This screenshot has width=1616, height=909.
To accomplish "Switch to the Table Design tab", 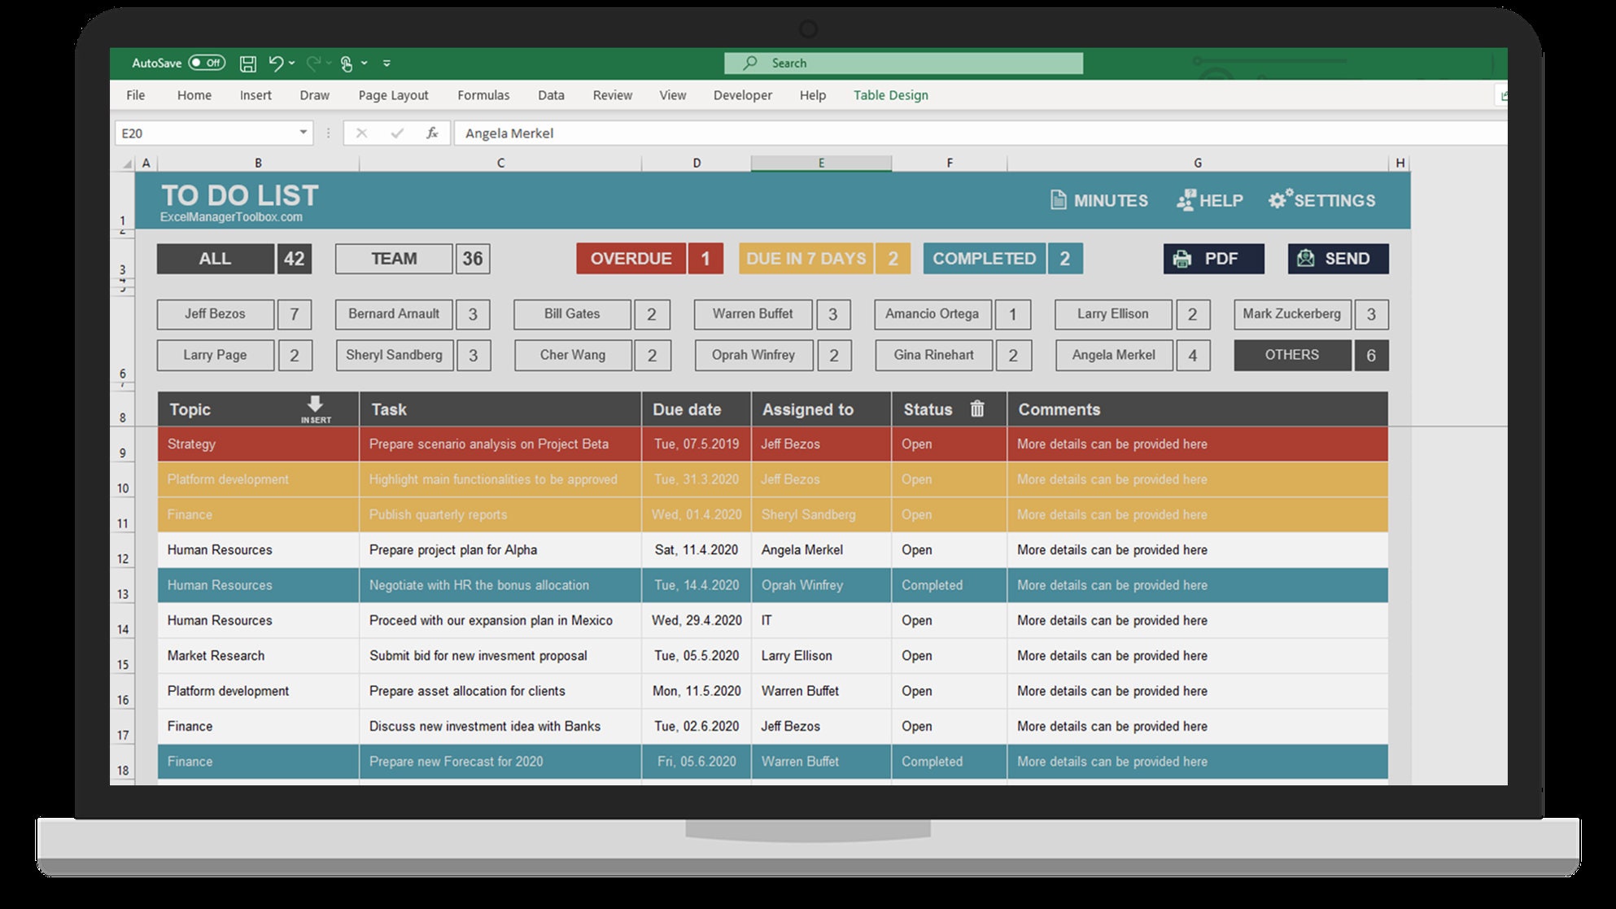I will coord(890,95).
